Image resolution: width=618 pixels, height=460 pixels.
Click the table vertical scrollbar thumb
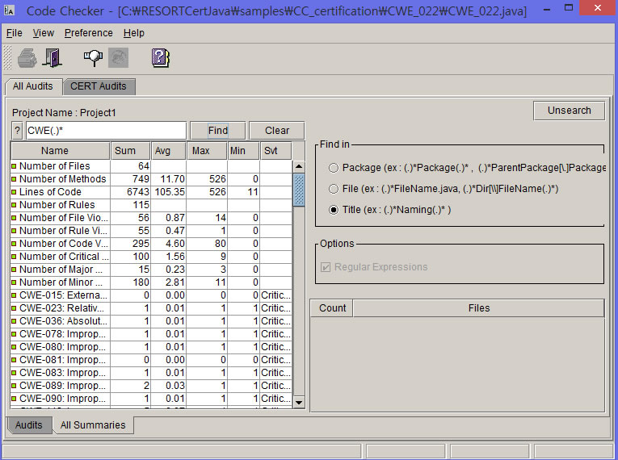[299, 190]
